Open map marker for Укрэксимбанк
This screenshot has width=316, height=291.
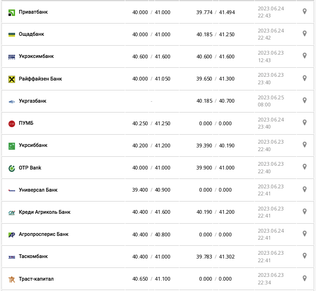click(305, 56)
